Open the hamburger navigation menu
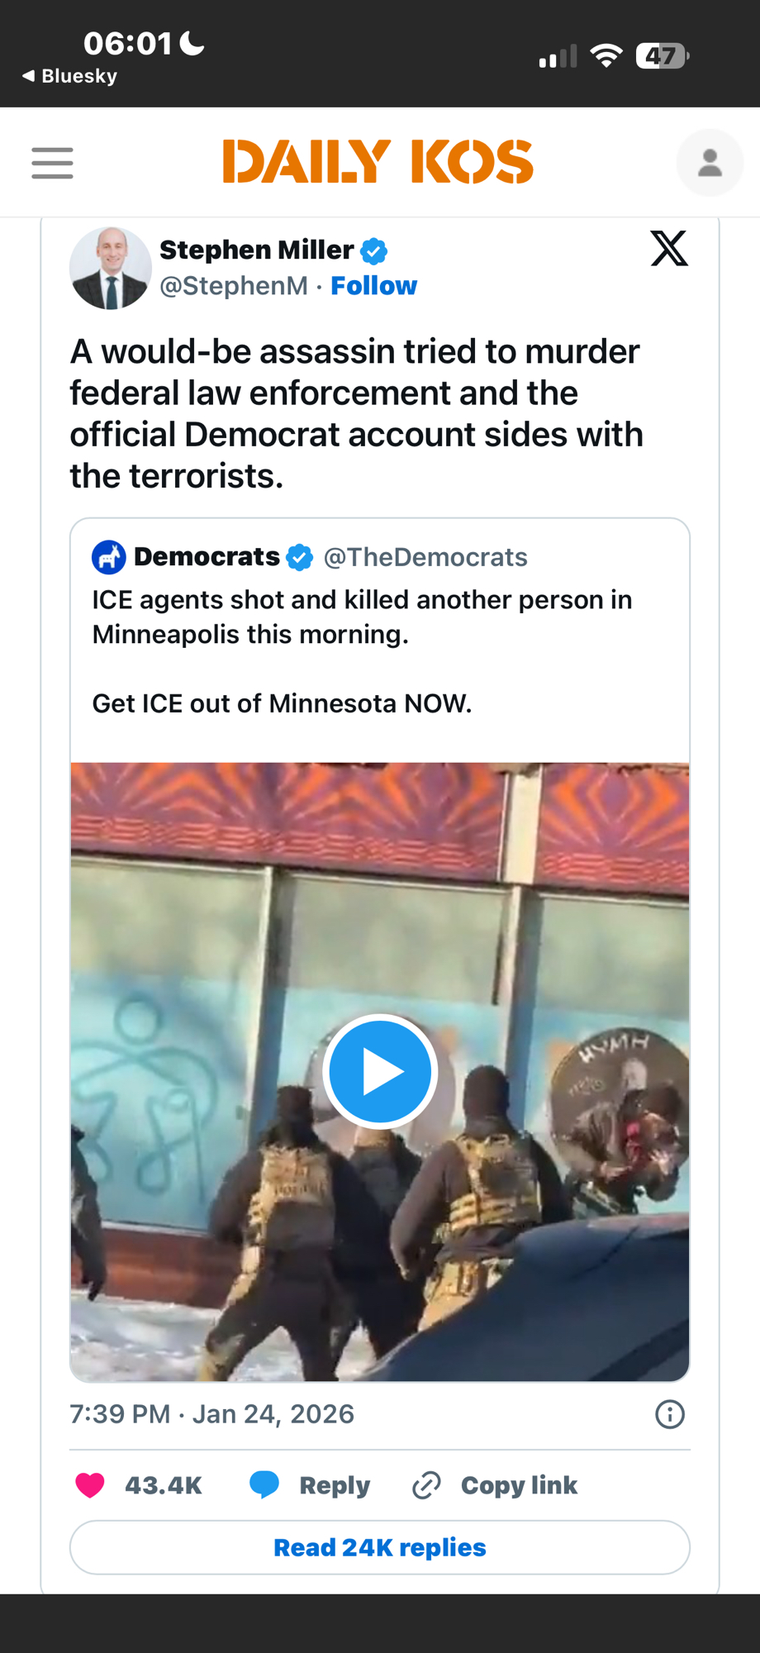 tap(52, 163)
